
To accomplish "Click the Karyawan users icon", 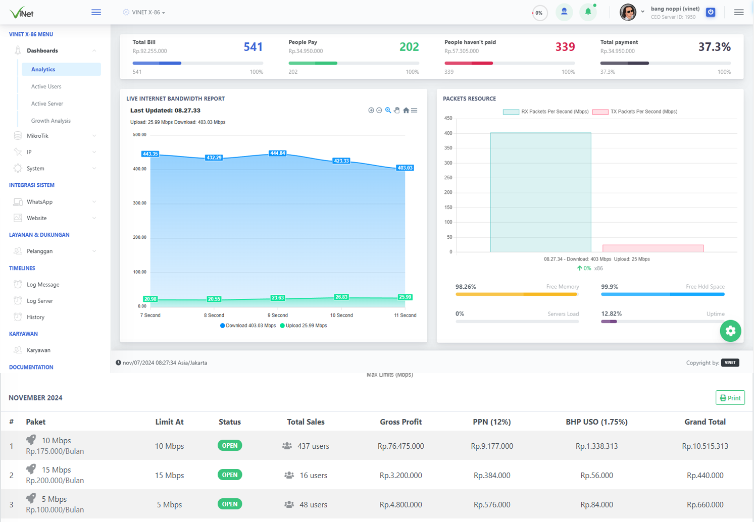I will [x=18, y=350].
